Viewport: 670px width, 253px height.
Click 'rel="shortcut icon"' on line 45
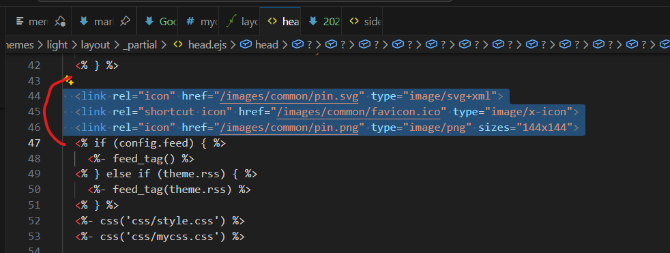click(x=173, y=112)
